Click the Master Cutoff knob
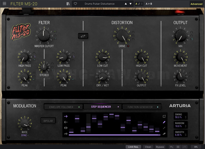 pyautogui.click(x=44, y=35)
